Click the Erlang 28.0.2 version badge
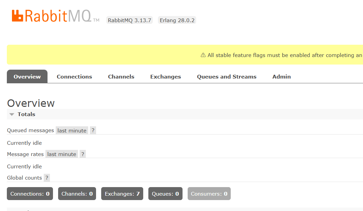363x211 pixels. [x=177, y=20]
